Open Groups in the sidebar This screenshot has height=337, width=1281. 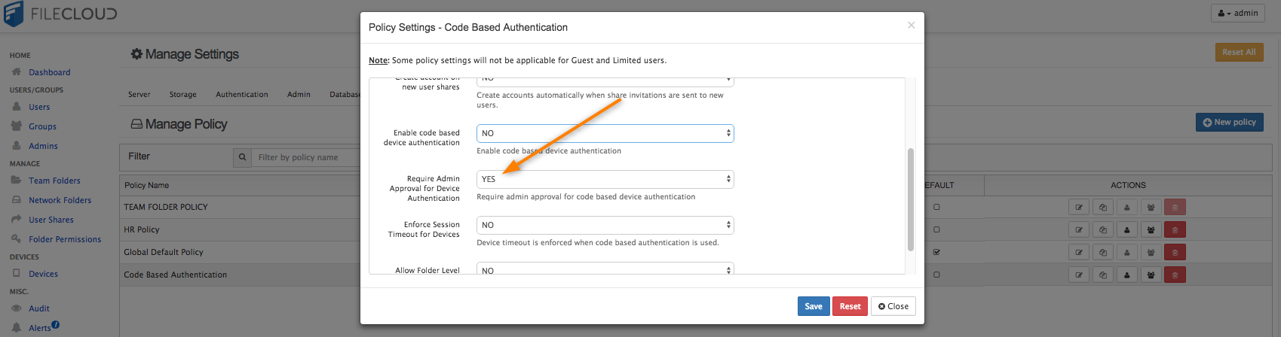pyautogui.click(x=42, y=126)
